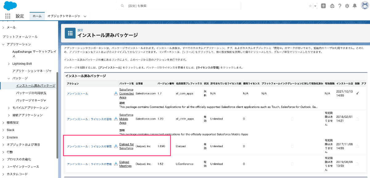Open the user profile avatar

click(x=364, y=6)
